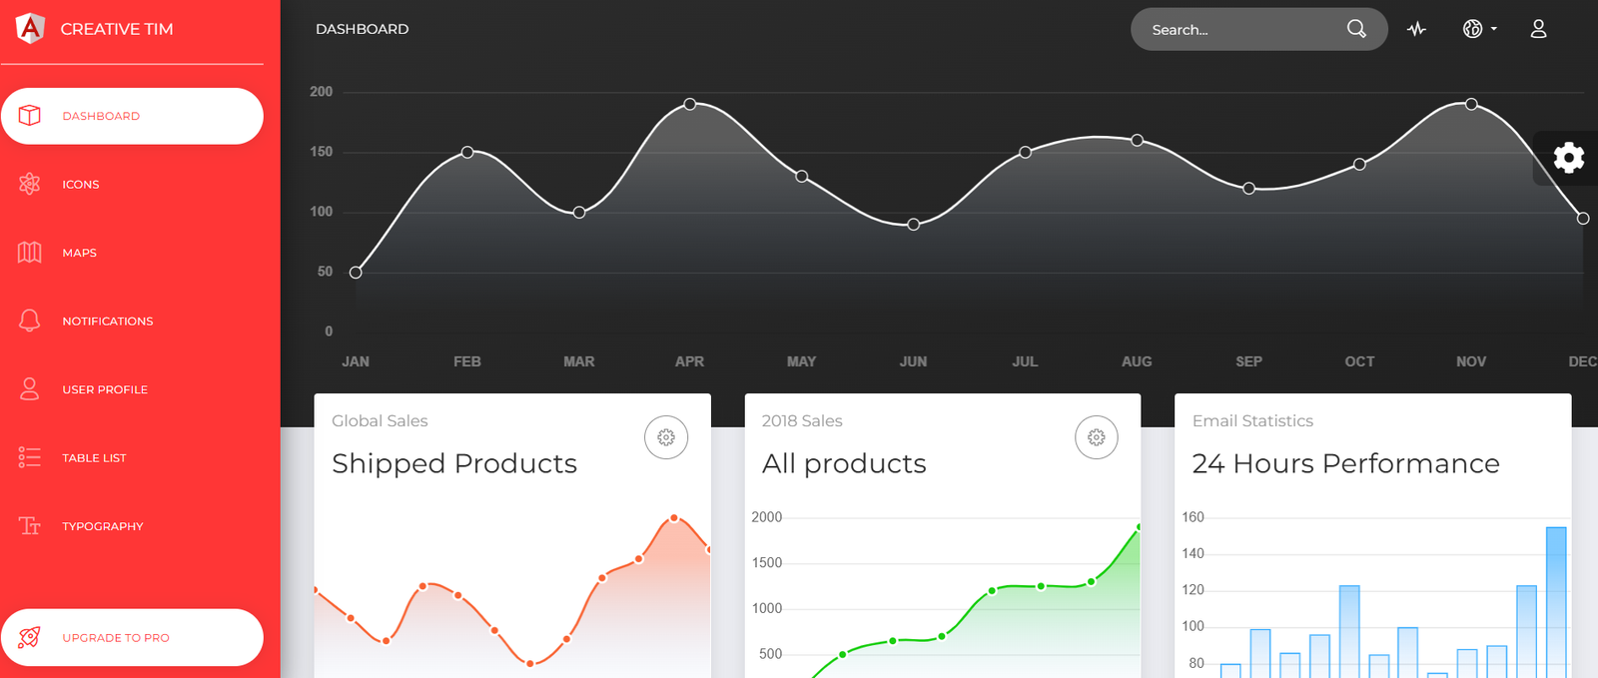Click the 'Email Statistics' category label
1598x678 pixels.
[1252, 421]
